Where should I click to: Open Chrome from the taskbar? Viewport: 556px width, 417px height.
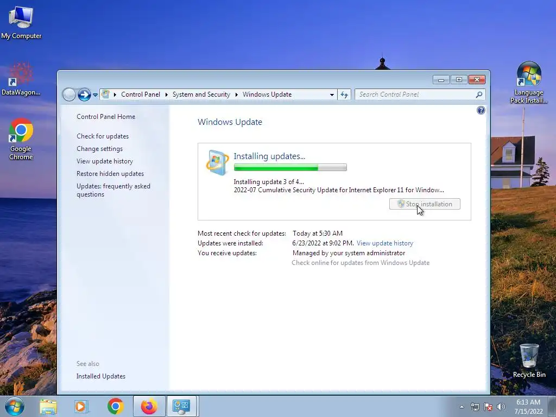point(116,406)
